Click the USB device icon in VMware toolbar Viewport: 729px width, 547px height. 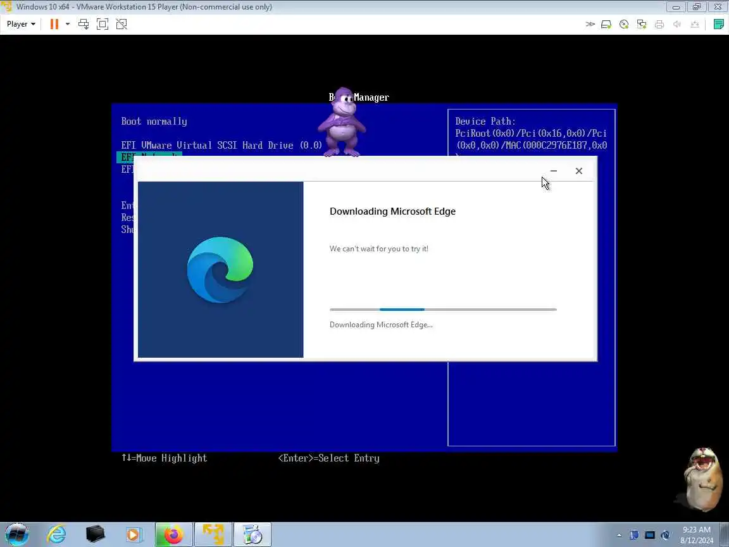pos(695,24)
